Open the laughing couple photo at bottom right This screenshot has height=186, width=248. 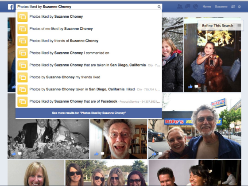pos(195,173)
